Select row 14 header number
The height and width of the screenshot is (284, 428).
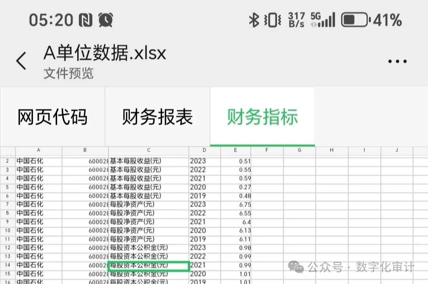(x=8, y=265)
